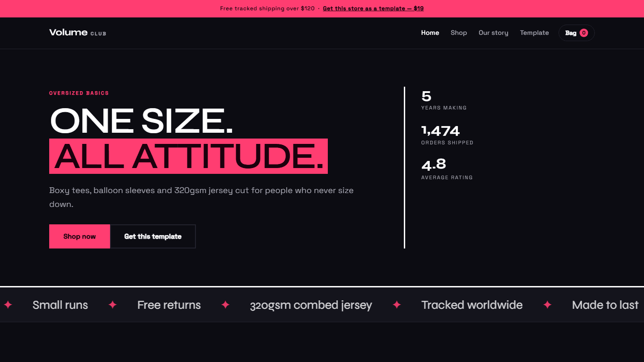The width and height of the screenshot is (644, 362).
Task: Click the Free tracked shipping over $120 text
Action: [x=267, y=8]
